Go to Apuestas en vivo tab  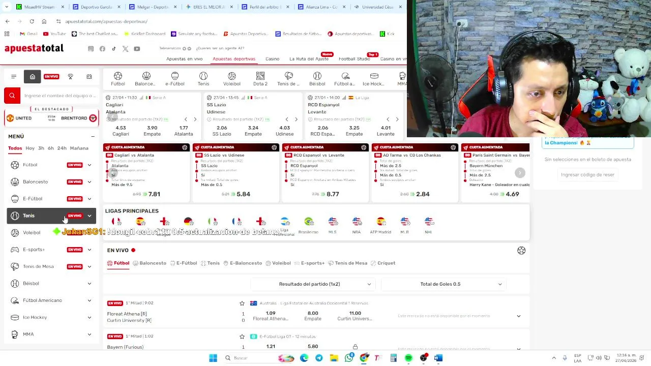click(184, 59)
